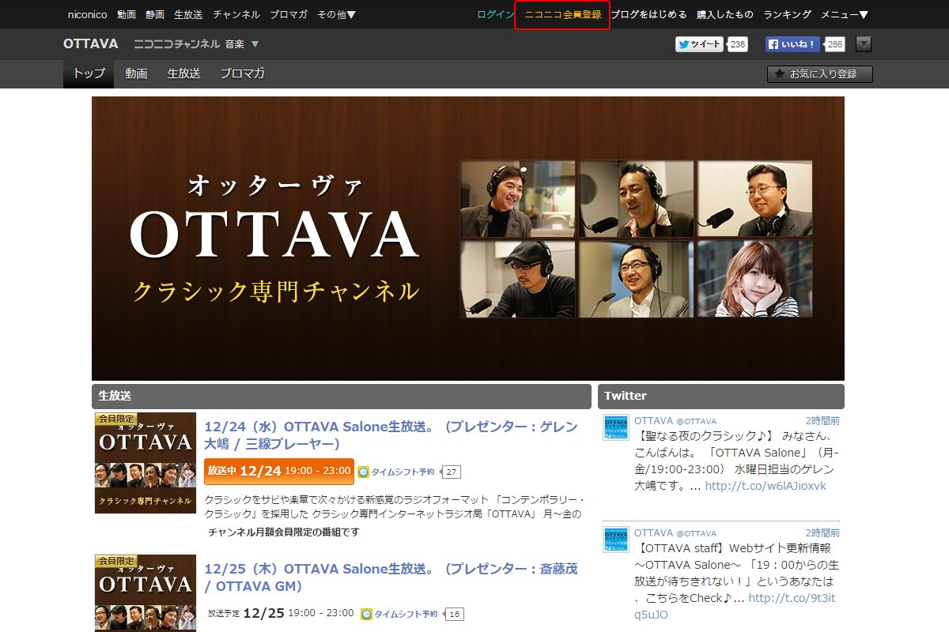Click the timeshift clock icon for 12/25 broadcast

(x=366, y=614)
